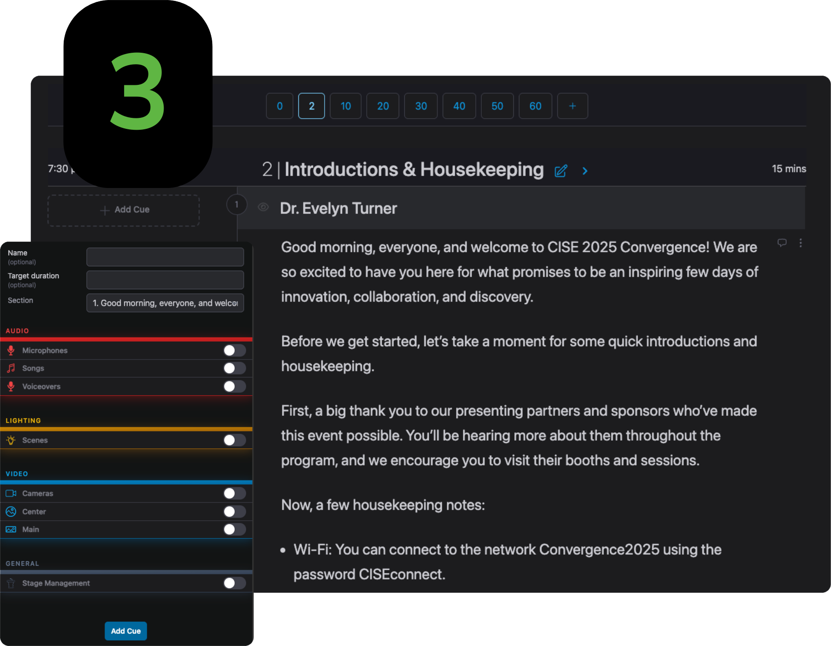Click the edit pencil icon beside Introductions & Housekeeping
This screenshot has height=646, width=831.
561,171
